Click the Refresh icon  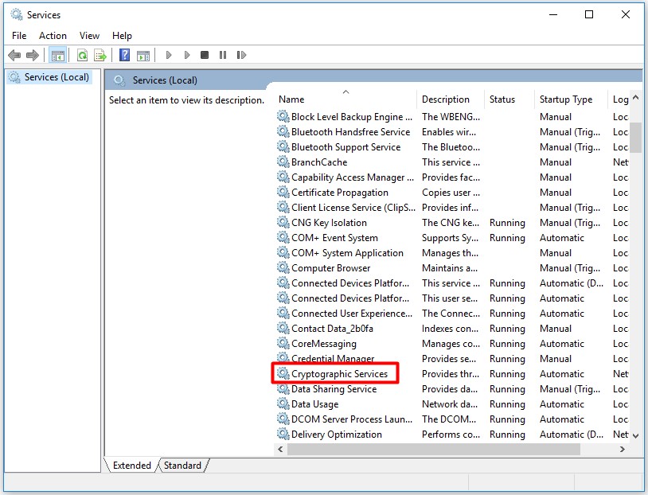[82, 54]
